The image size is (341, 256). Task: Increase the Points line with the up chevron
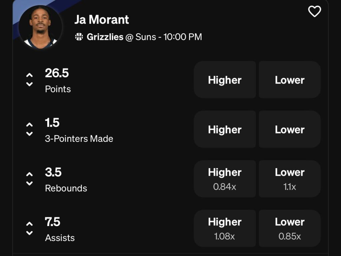pyautogui.click(x=29, y=75)
